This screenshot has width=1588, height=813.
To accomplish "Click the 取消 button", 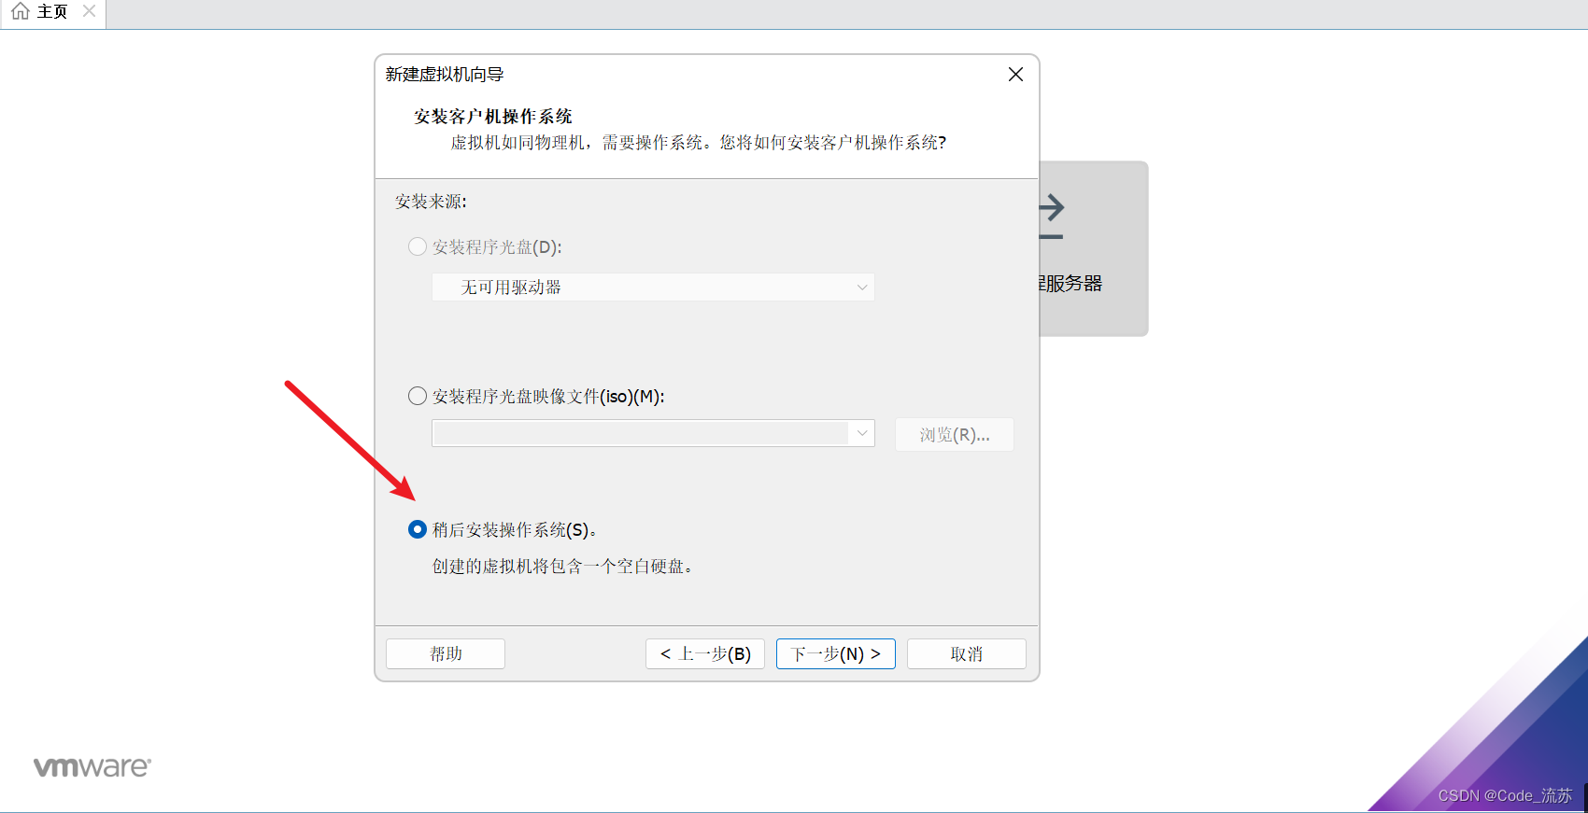I will 967,653.
